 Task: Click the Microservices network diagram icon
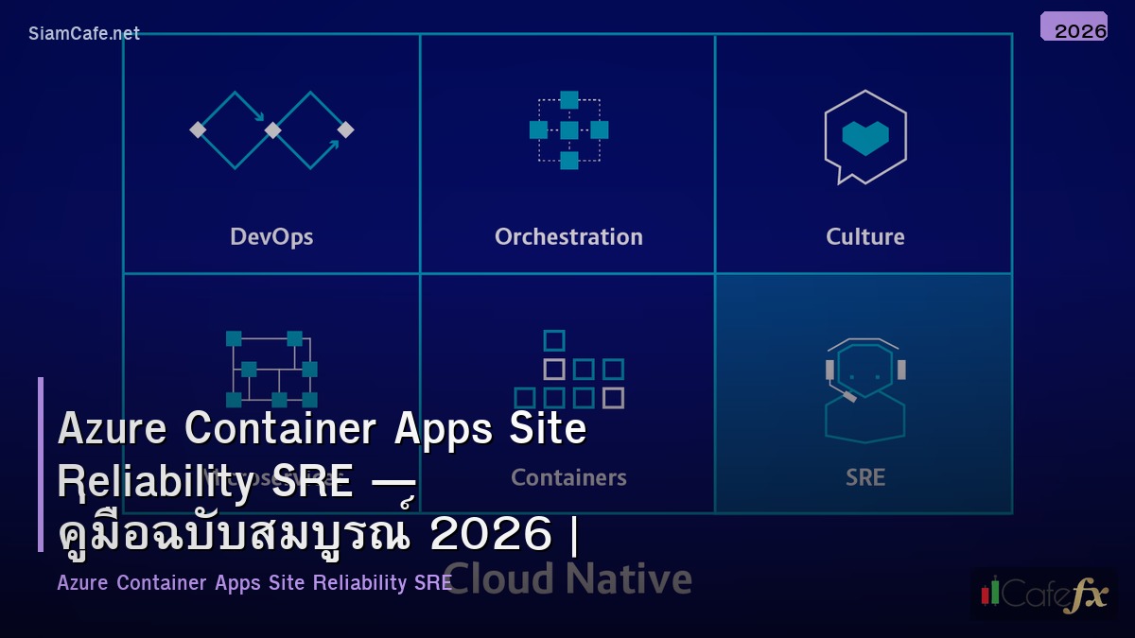pos(271,369)
